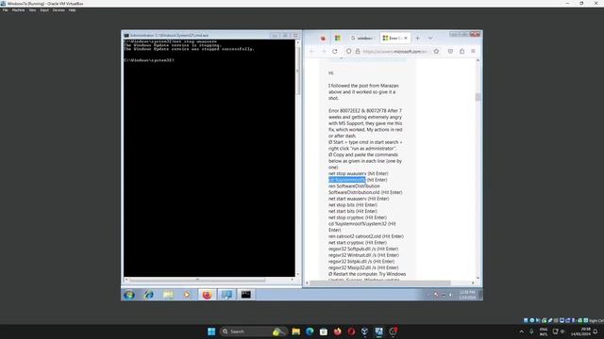Click the Command Prompt vertical scrollbar
The height and width of the screenshot is (339, 604).
pyautogui.click(x=298, y=72)
